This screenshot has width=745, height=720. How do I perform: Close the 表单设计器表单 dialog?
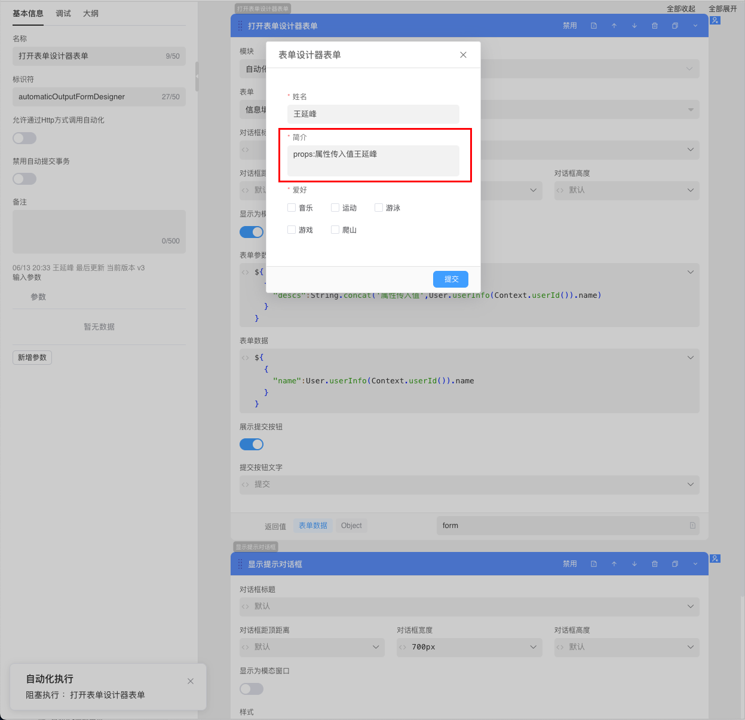click(463, 55)
